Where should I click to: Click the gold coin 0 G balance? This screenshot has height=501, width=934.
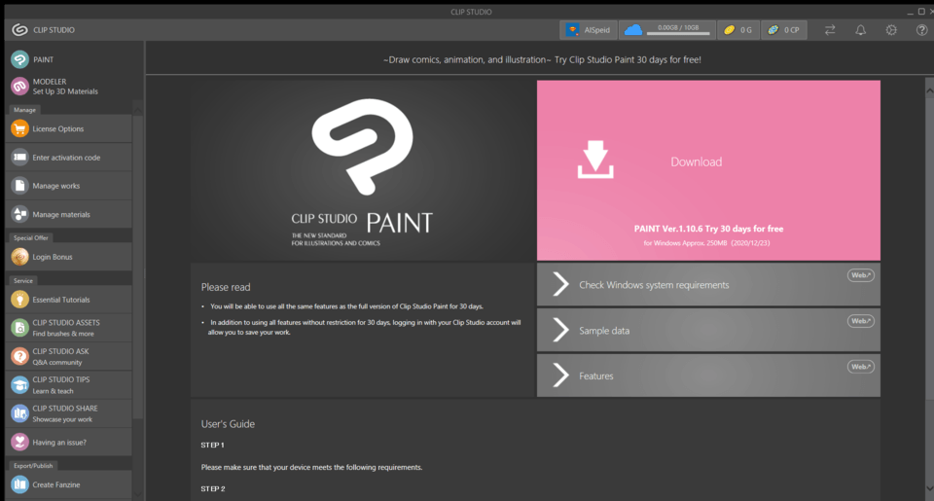738,30
